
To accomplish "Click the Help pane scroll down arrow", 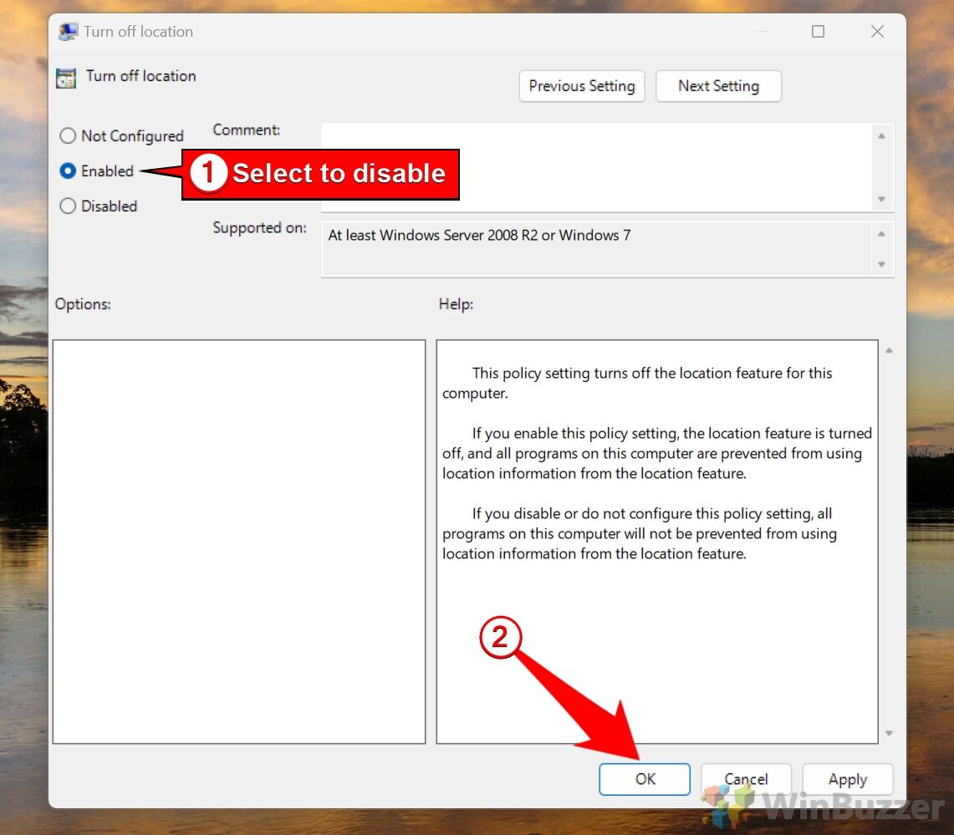I will (x=888, y=733).
